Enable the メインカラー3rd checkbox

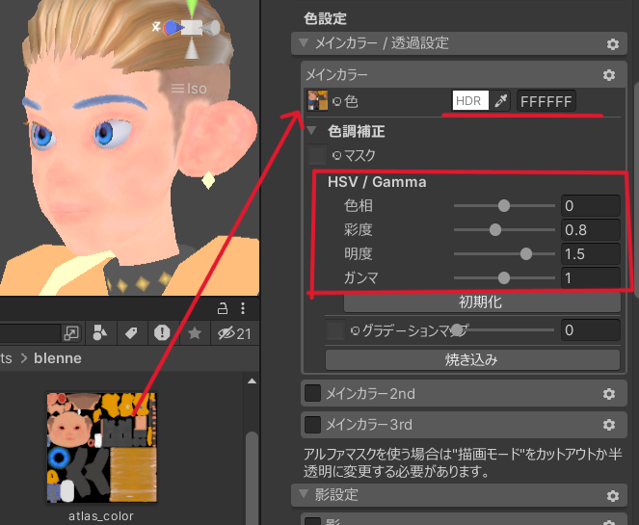coord(312,424)
